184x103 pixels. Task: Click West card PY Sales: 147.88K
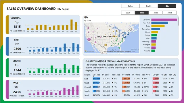(x=17, y=96)
